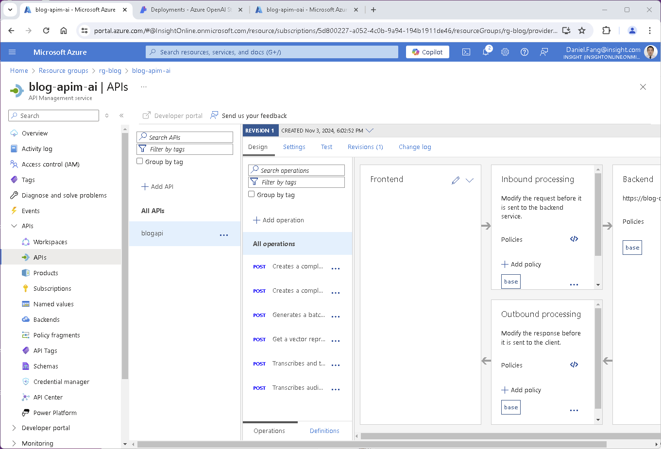Click Add API

point(157,186)
